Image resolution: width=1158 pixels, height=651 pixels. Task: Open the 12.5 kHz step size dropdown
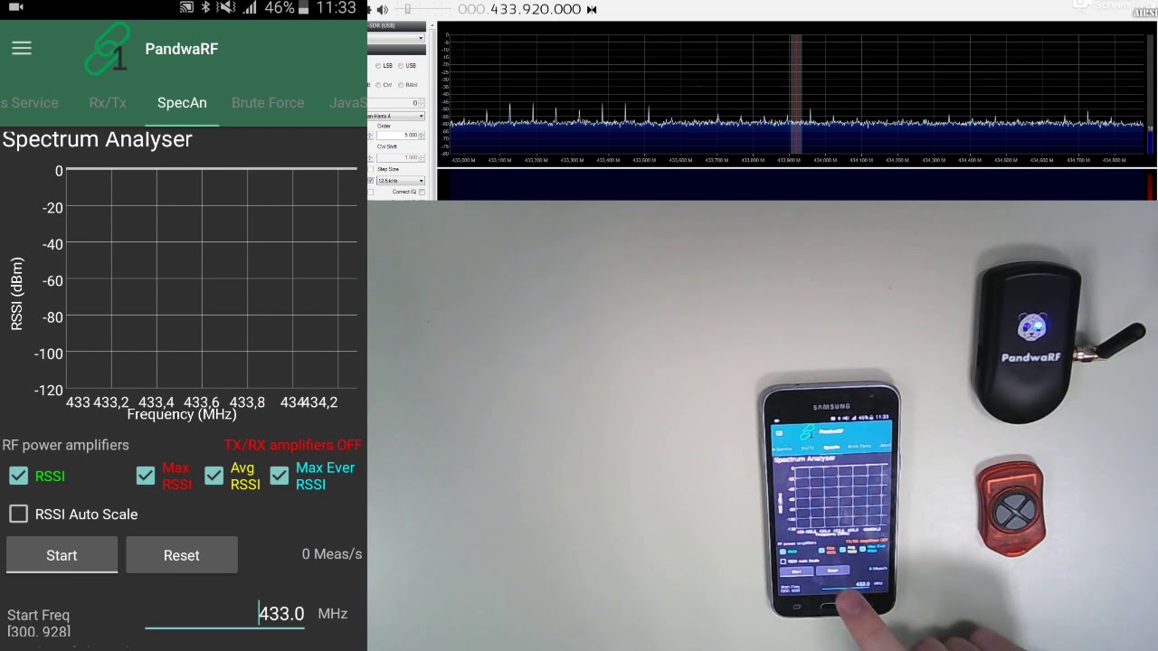click(x=401, y=181)
